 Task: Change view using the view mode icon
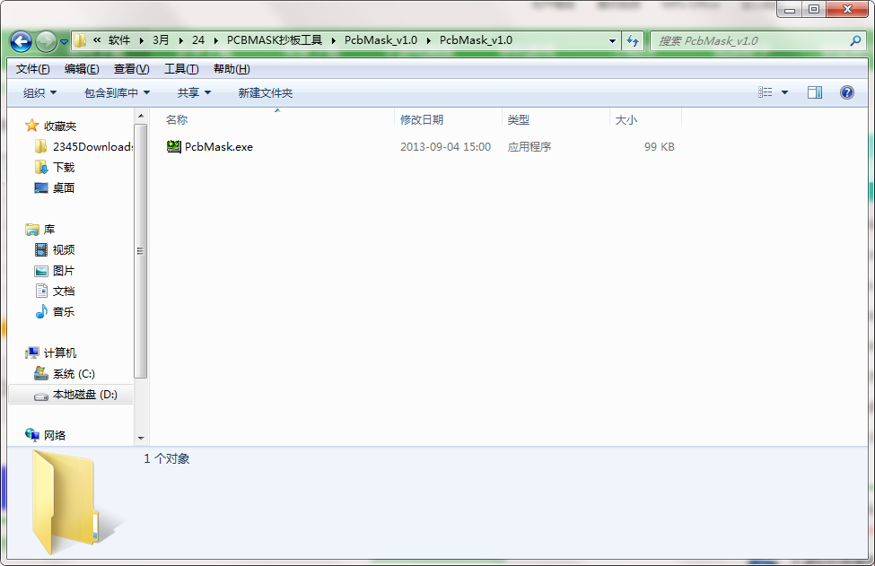coord(766,92)
